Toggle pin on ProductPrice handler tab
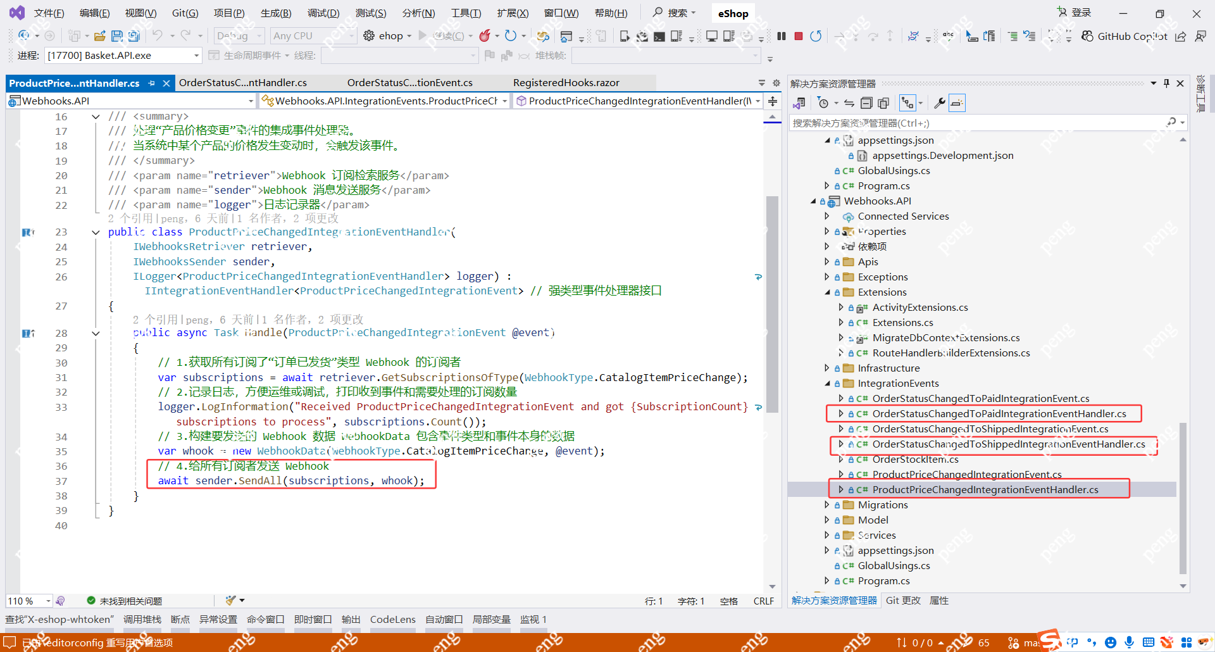The width and height of the screenshot is (1215, 652). [x=152, y=83]
